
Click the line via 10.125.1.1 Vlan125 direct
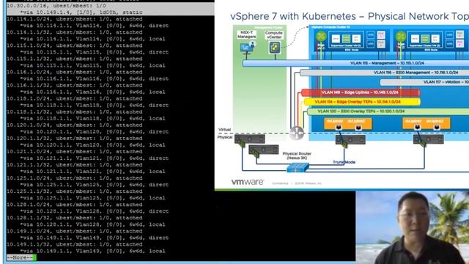[95, 185]
